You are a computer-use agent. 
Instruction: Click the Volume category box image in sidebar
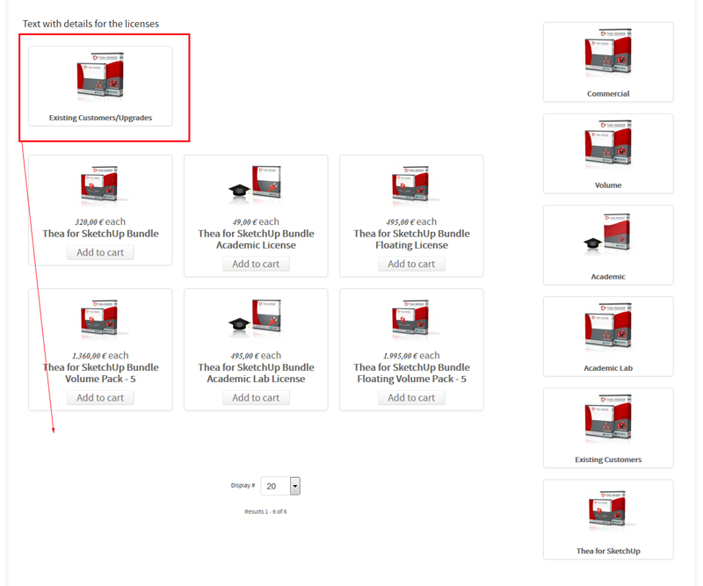coord(608,144)
